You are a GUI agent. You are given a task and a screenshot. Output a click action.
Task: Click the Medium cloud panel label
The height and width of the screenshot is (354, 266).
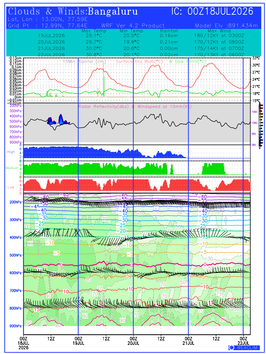12,168
